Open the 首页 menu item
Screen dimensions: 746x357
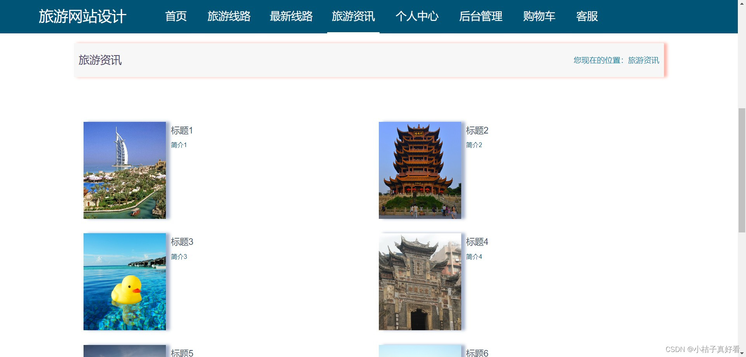click(x=176, y=16)
